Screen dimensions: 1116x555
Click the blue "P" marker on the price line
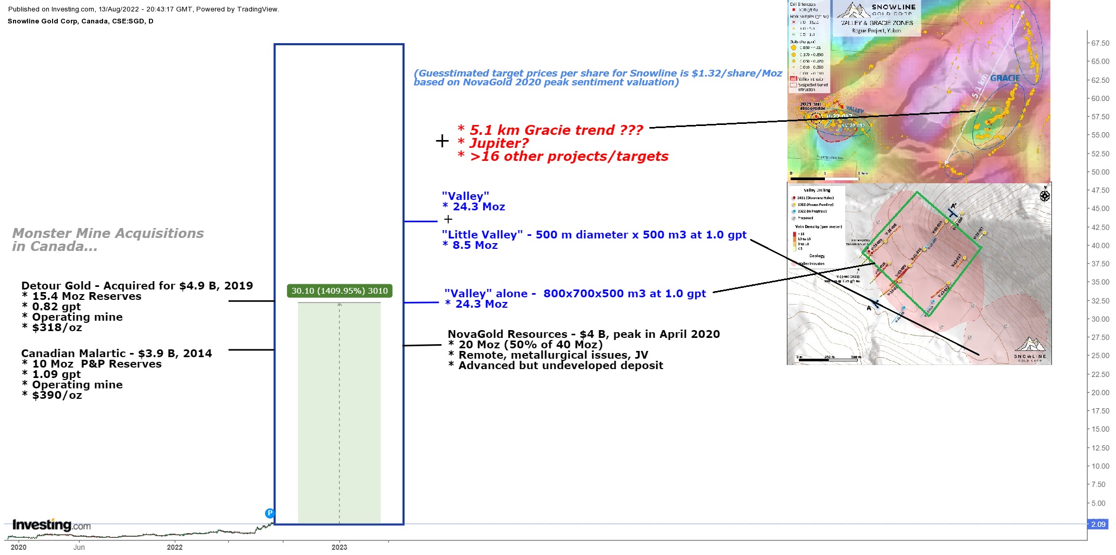pos(270,513)
